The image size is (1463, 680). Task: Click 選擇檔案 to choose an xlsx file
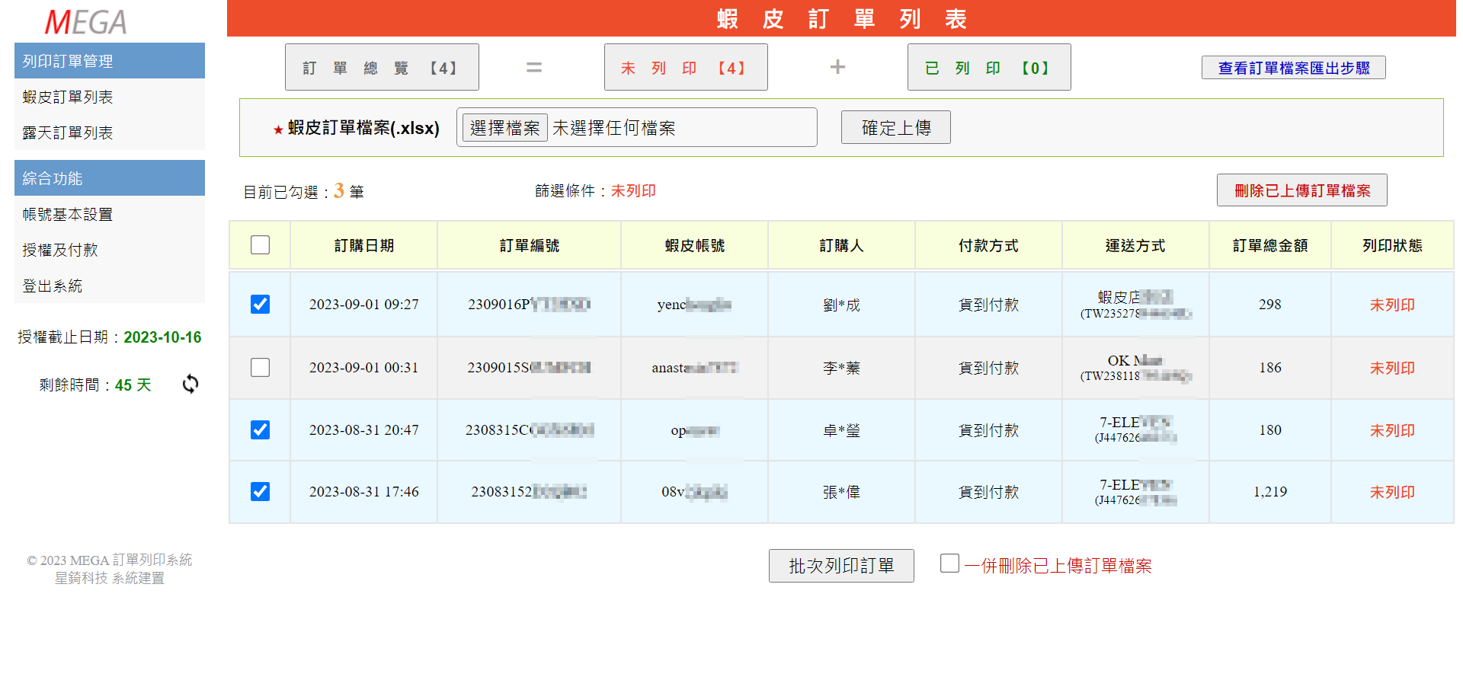click(x=505, y=128)
